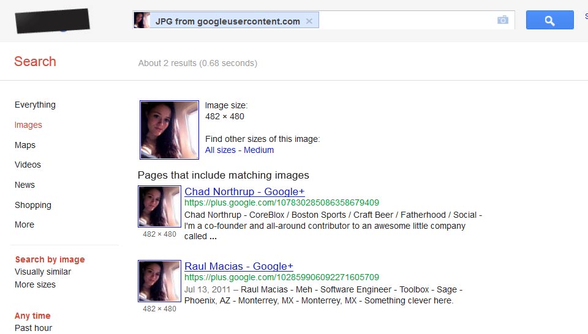
Task: Click the empty search input field
Action: (x=404, y=20)
